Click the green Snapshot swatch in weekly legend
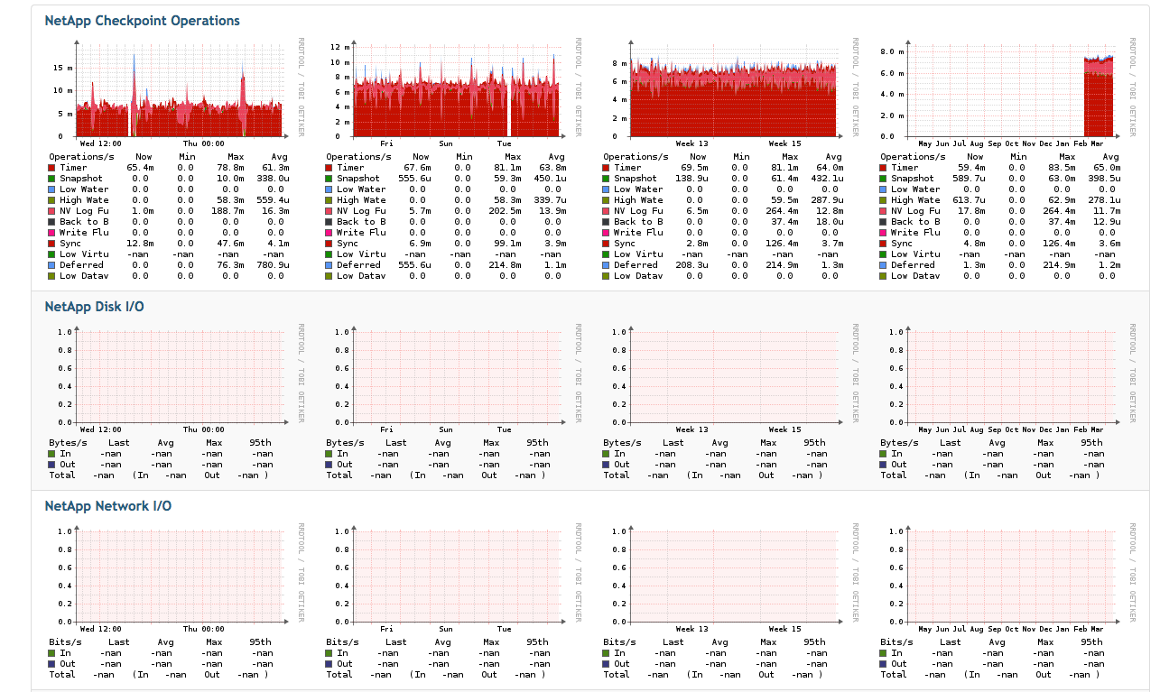 (329, 179)
